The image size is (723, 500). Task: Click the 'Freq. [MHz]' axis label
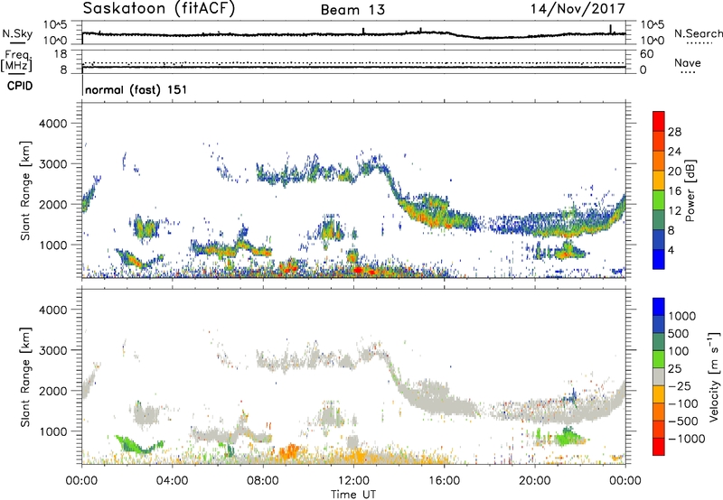[x=16, y=60]
